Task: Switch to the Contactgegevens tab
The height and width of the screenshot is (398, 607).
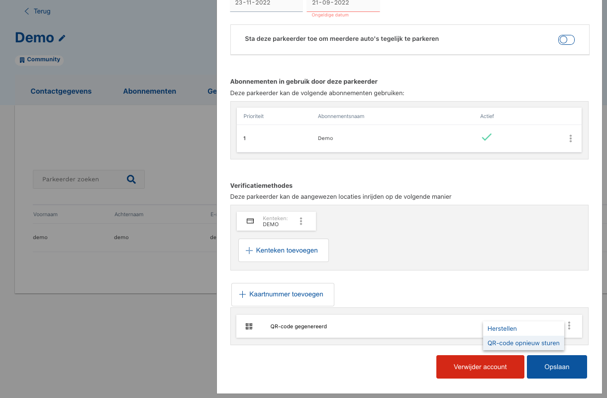Action: [61, 91]
